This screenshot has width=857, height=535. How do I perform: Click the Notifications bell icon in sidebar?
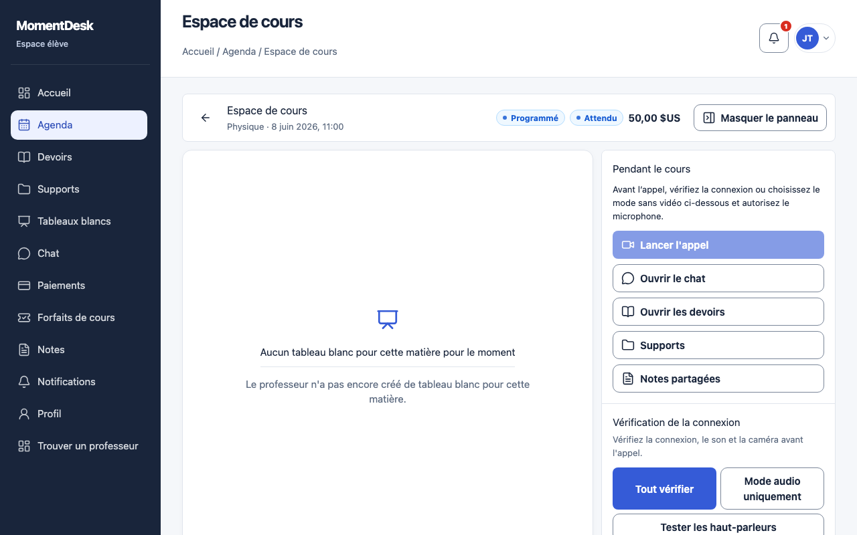click(x=24, y=382)
